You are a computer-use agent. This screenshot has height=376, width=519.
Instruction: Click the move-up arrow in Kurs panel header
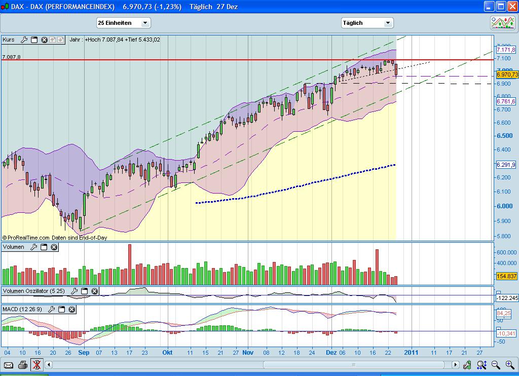click(x=52, y=40)
